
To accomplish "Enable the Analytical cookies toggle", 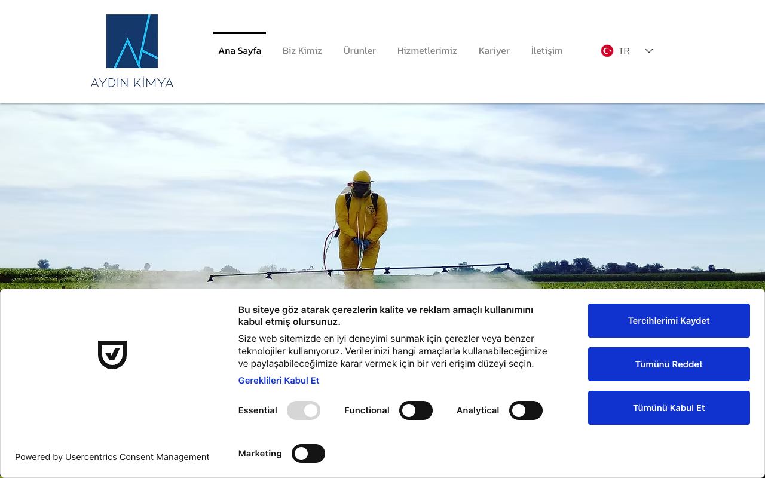I will click(x=526, y=410).
